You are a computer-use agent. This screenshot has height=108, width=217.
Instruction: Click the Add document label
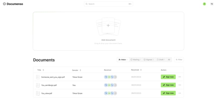pos(108,40)
